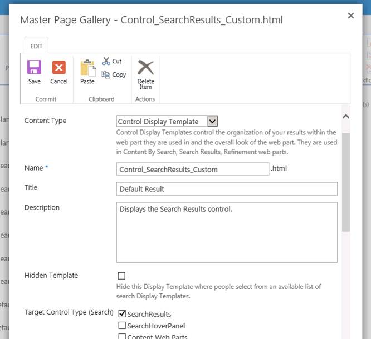Click the Paste clipboard icon
Viewport: 371px width, 339px height.
(x=87, y=68)
